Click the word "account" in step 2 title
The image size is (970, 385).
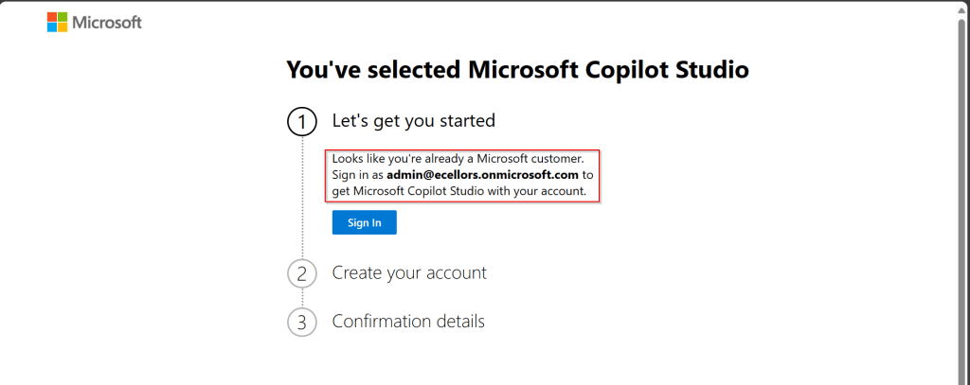(x=452, y=273)
